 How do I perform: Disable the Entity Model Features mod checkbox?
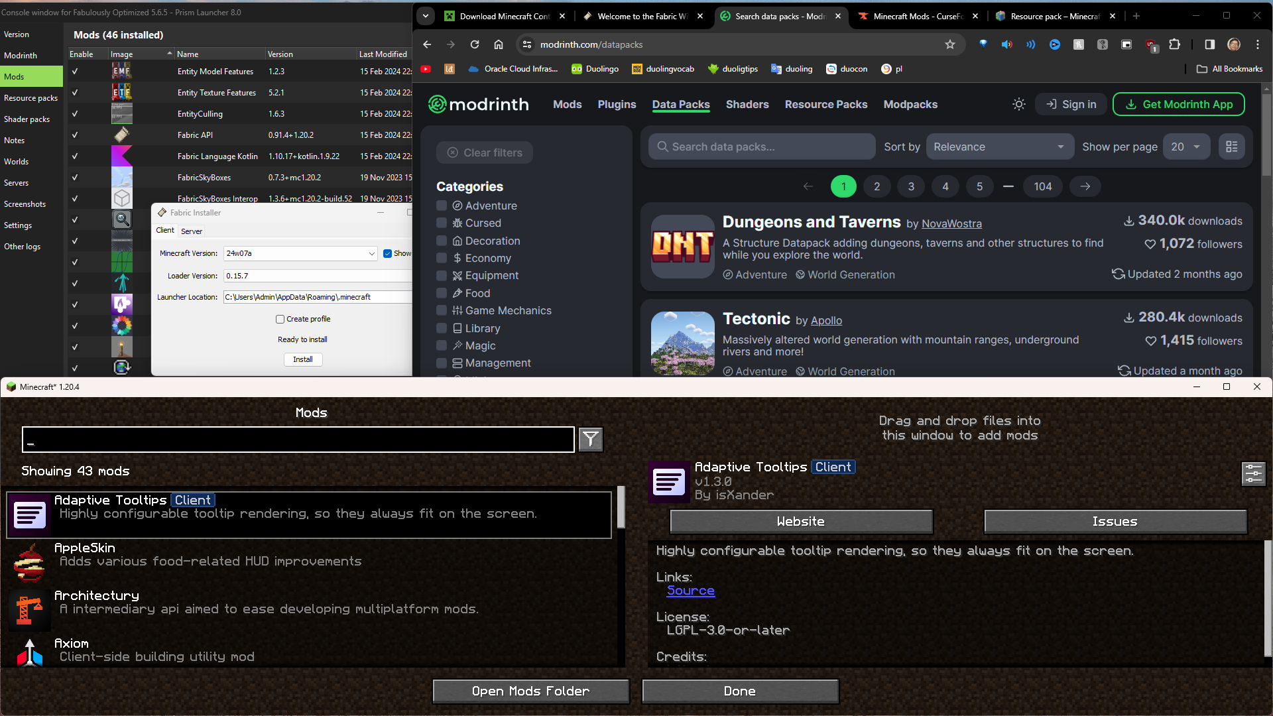[75, 71]
